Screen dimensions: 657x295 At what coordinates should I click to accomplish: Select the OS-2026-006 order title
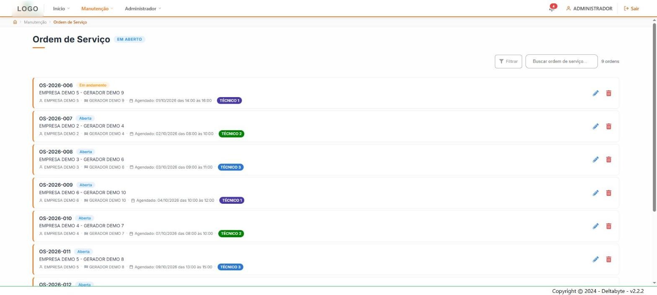[x=56, y=85]
